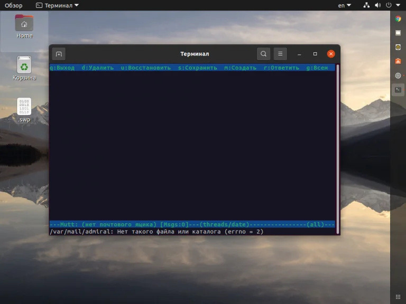406x304 pixels.
Task: Click the Терминал window title
Action: 195,54
